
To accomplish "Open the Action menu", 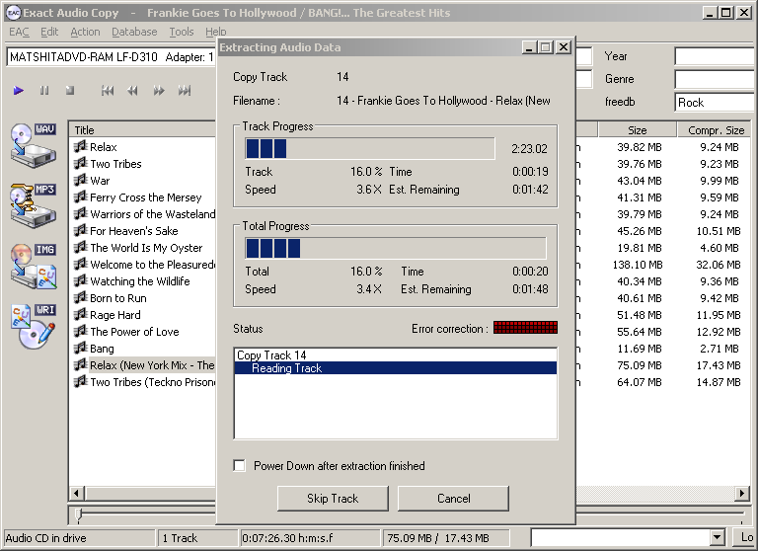I will point(85,32).
